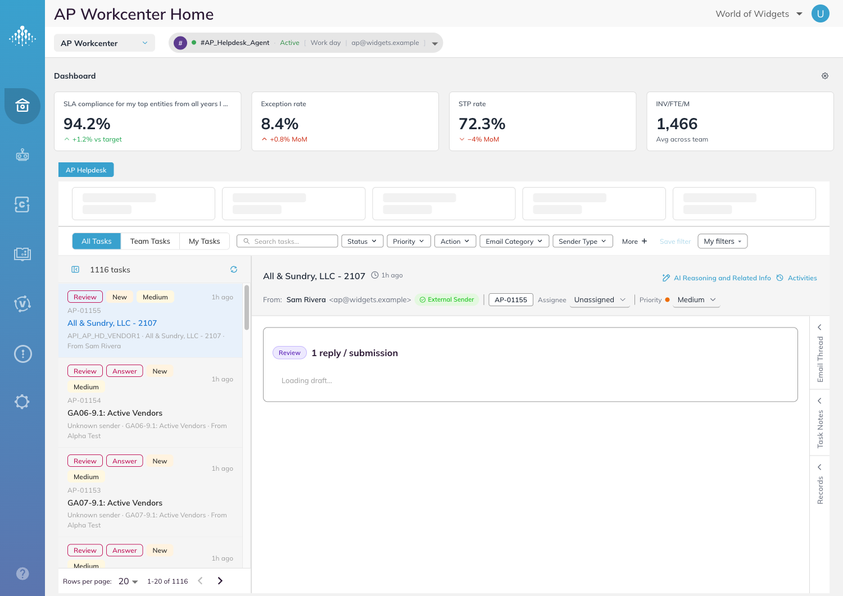The image size is (843, 596).
Task: Click the Save filter button
Action: 675,242
